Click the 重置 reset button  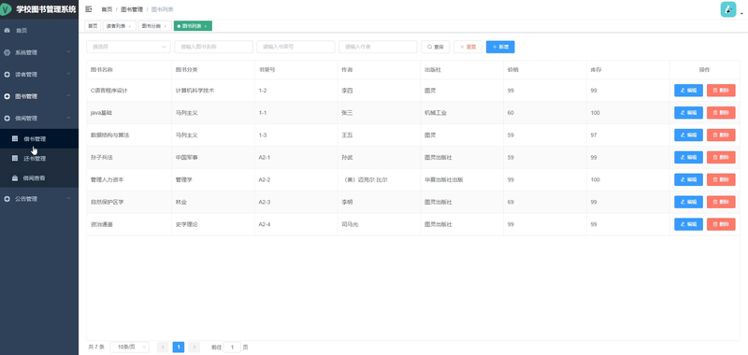pos(468,47)
